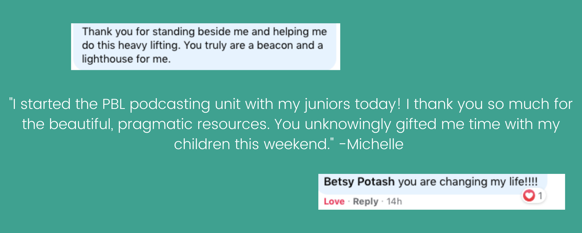This screenshot has width=582, height=233.
Task: Open the Betsy Potash profile name
Action: [359, 182]
